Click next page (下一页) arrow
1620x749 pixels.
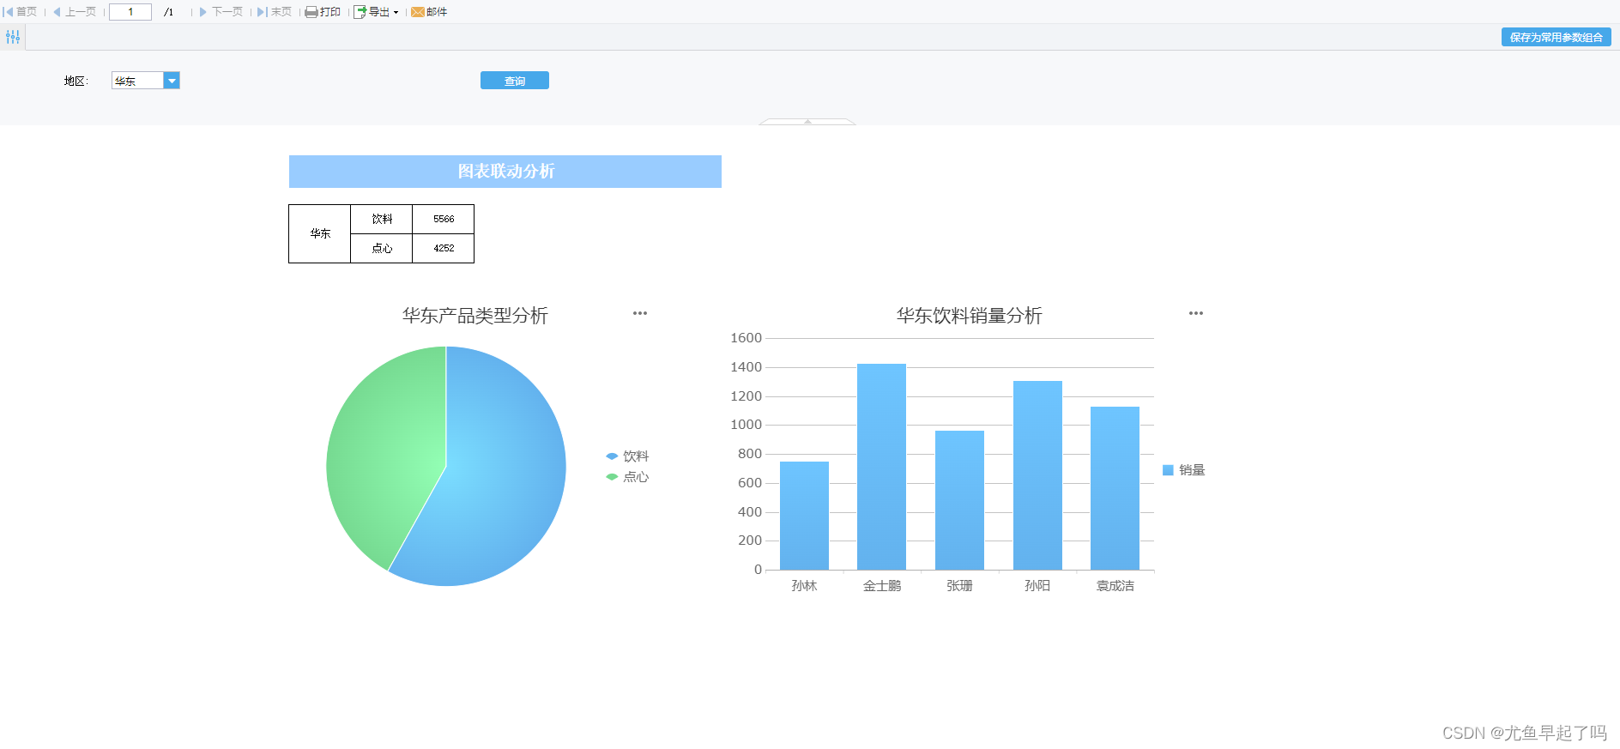click(203, 12)
